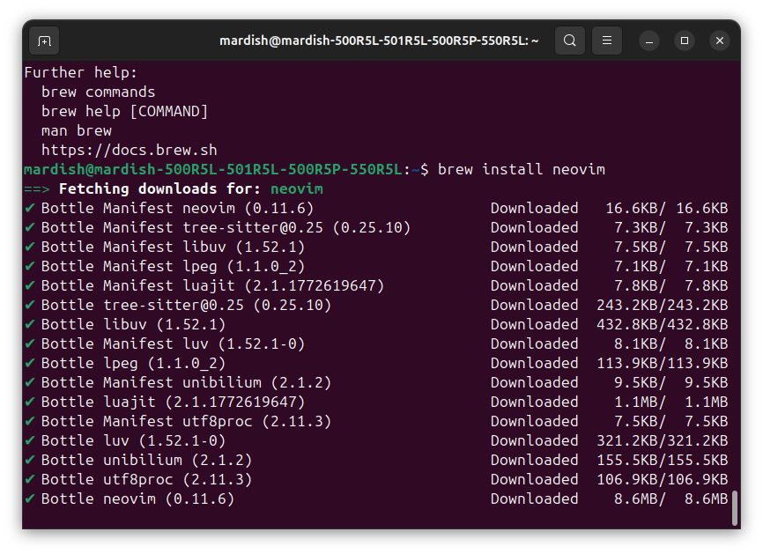Image resolution: width=763 pixels, height=554 pixels.
Task: Click 'Bottle Manifest unibilium (2.1.2)' line
Action: (x=187, y=383)
